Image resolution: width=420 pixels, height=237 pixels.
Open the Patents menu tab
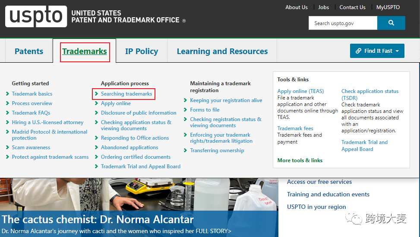(x=29, y=51)
